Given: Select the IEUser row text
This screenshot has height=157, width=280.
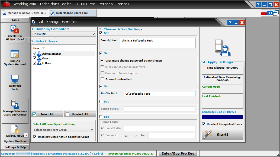Looking at the screenshot, I should pyautogui.click(x=46, y=63).
